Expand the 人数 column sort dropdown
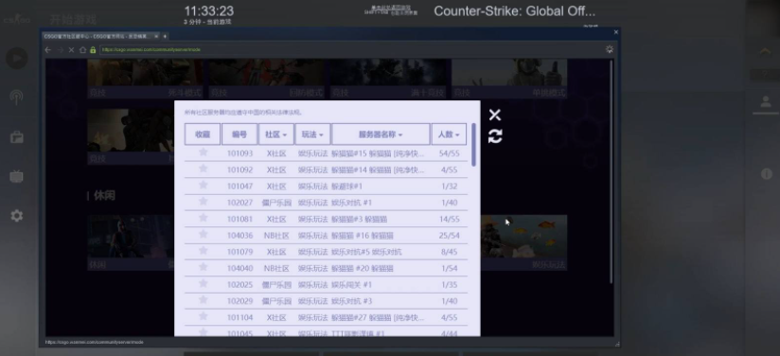The image size is (780, 356). click(x=449, y=134)
